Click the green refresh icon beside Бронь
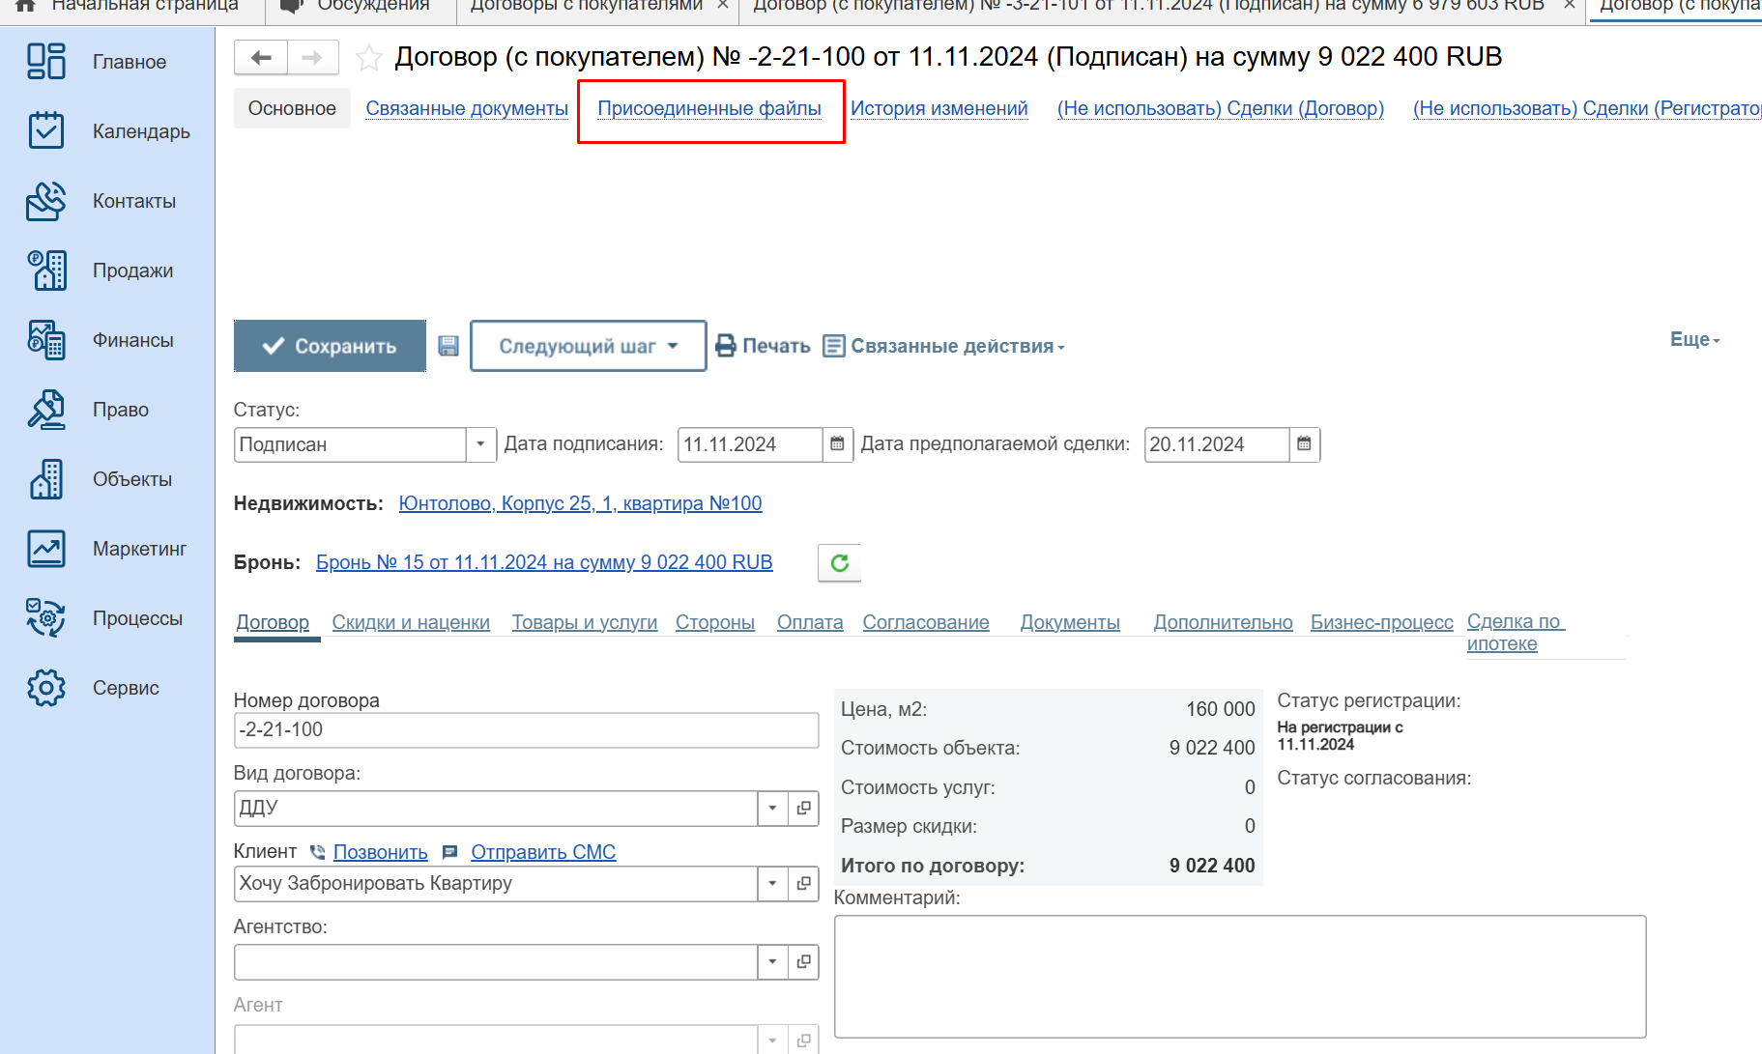 839,563
